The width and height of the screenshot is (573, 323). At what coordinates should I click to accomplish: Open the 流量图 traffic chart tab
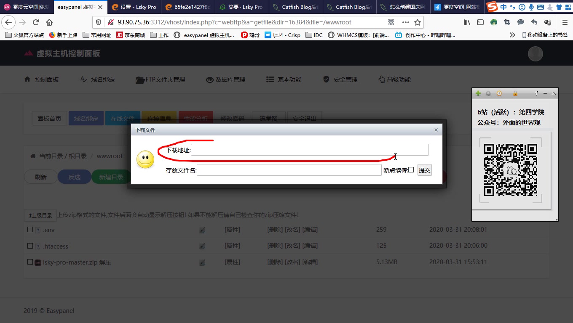tap(268, 119)
